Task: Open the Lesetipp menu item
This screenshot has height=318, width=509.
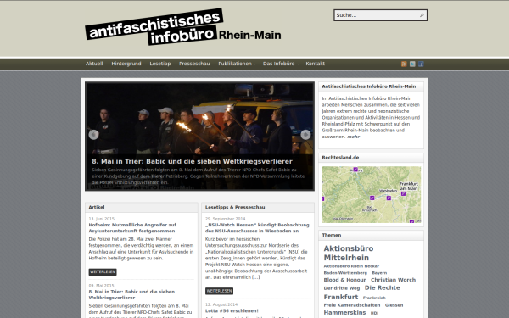Action: pos(160,64)
